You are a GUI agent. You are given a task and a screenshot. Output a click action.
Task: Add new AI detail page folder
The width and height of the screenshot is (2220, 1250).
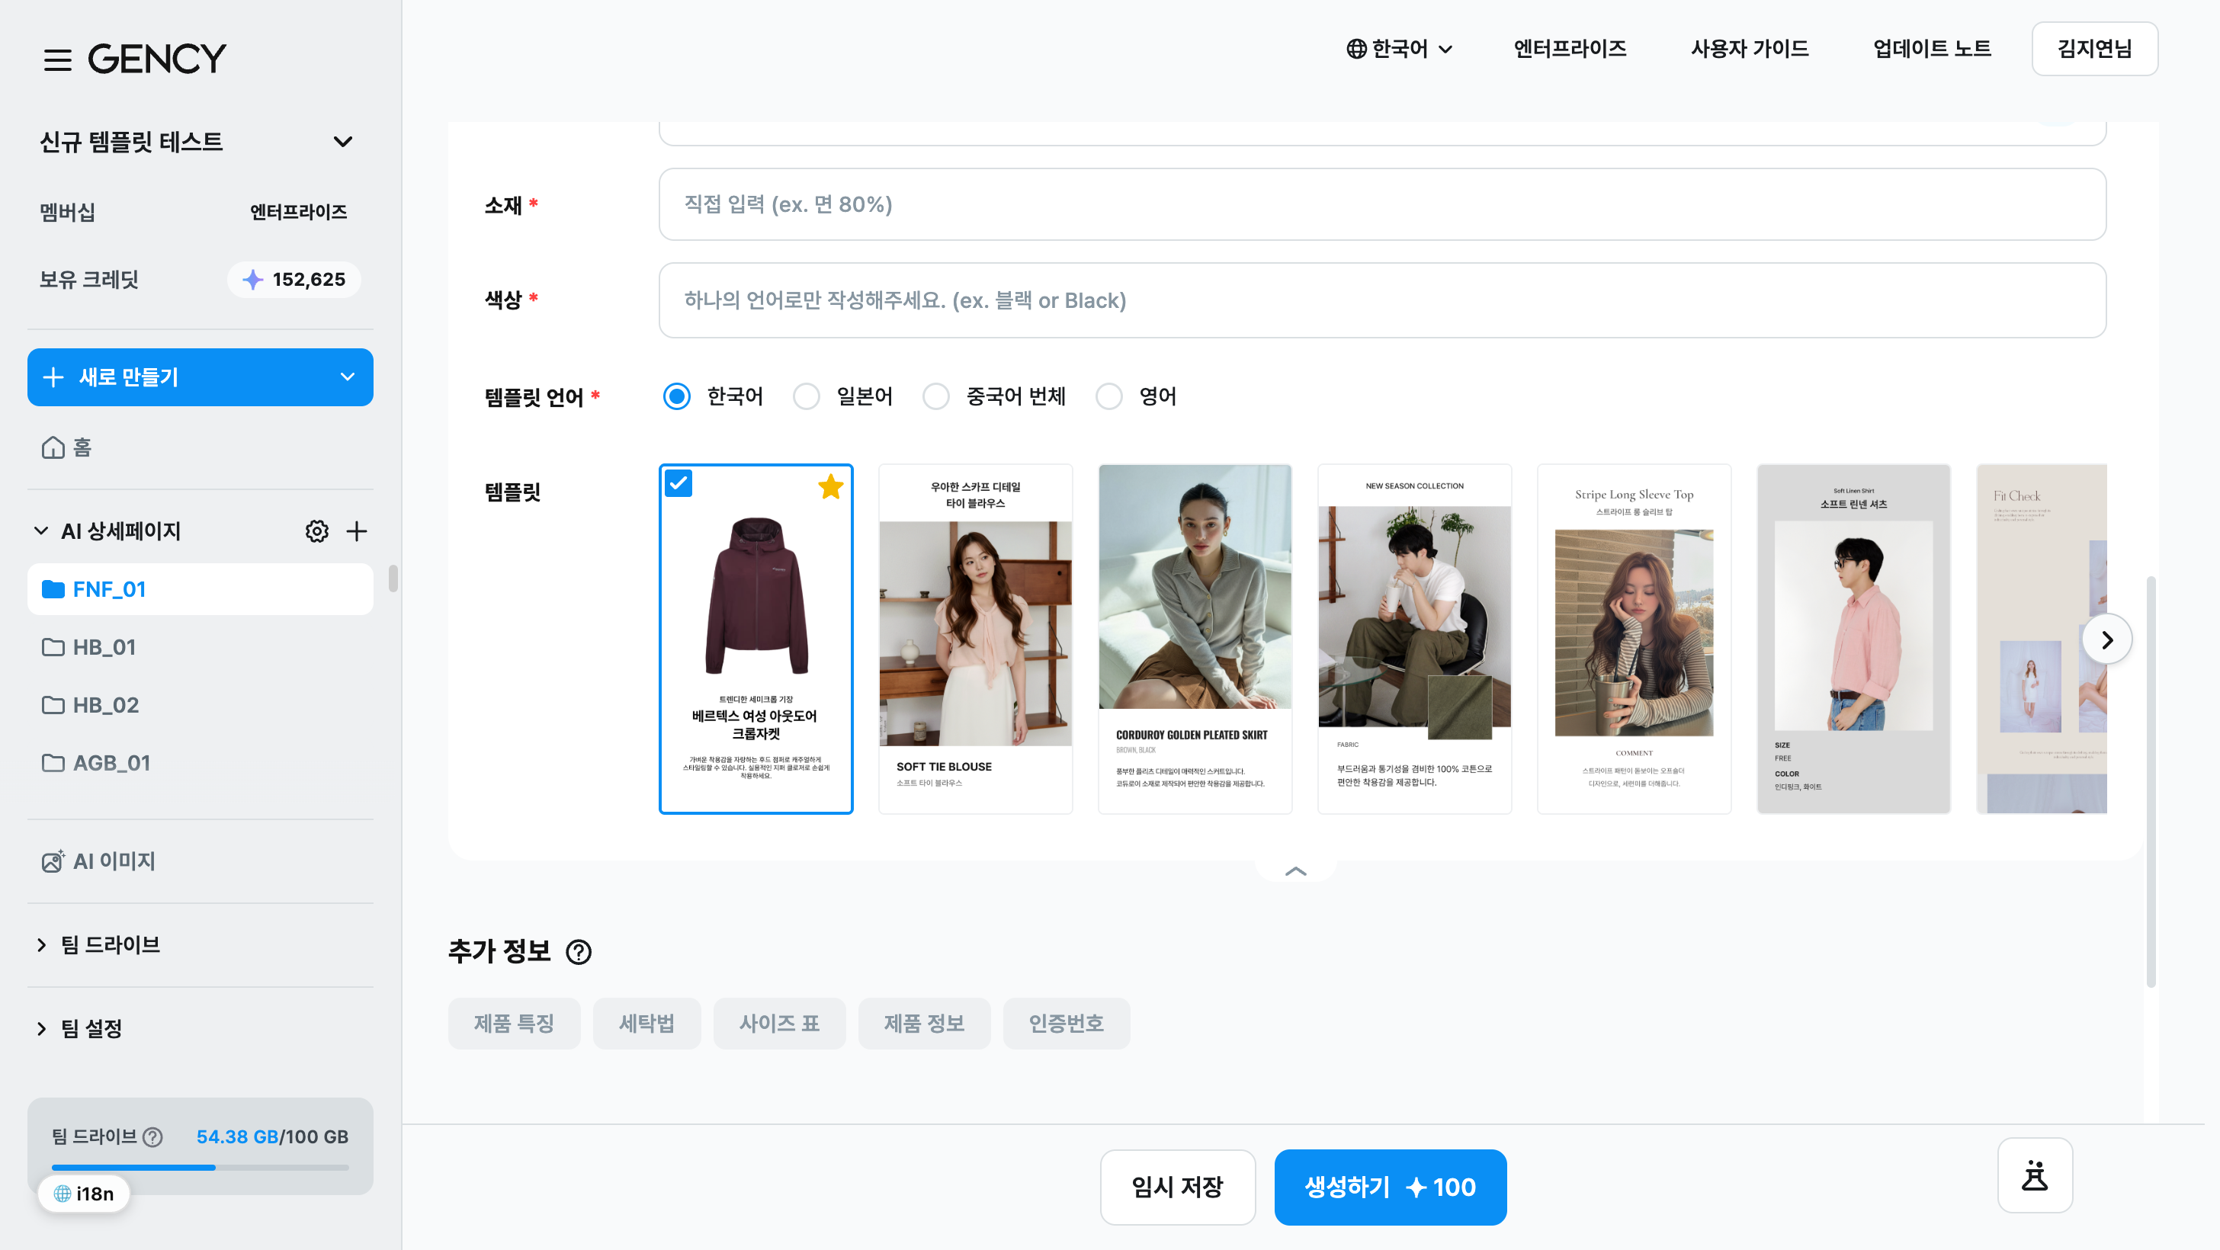(357, 530)
